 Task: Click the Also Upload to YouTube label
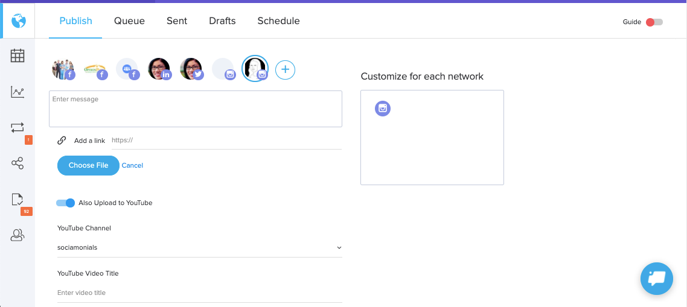tap(115, 203)
